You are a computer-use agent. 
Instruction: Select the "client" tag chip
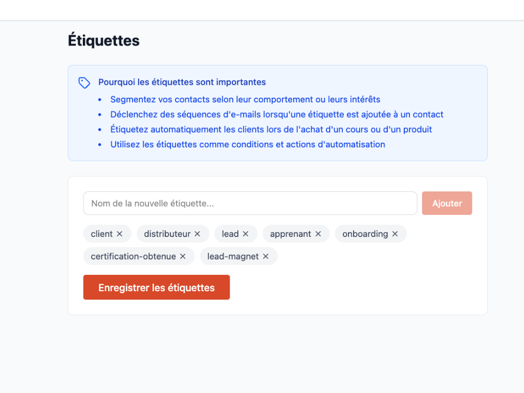click(102, 233)
